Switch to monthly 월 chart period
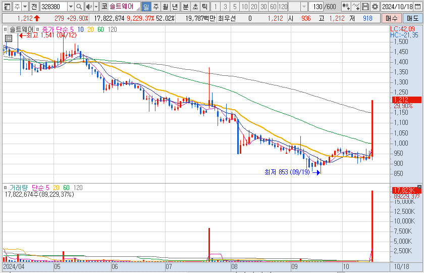424x273 pixels. coord(165,7)
